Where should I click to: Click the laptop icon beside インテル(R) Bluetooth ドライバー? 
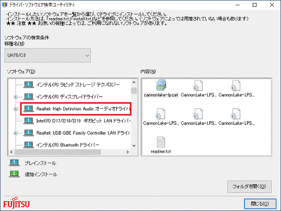point(28,144)
